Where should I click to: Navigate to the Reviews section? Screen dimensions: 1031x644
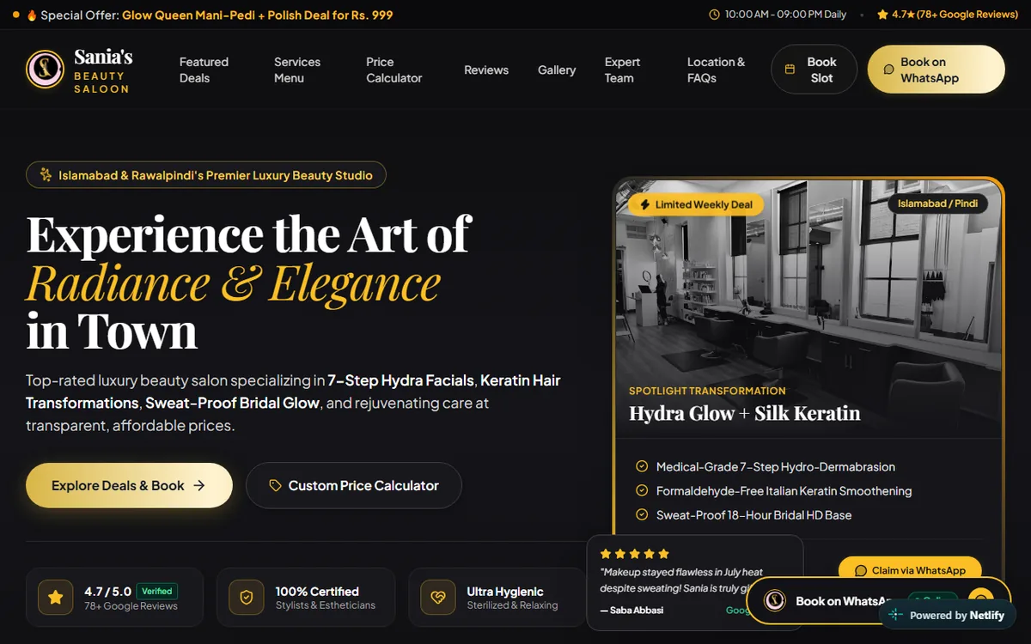[486, 70]
